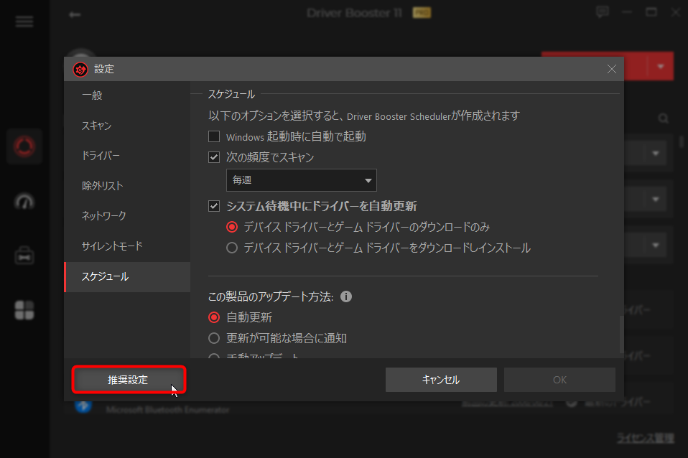Select the Boost speedometer sidebar icon

tap(24, 202)
